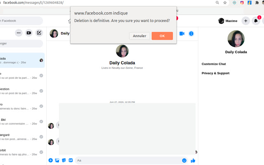Click the Search Messenger field
The image size is (264, 165).
(21, 43)
